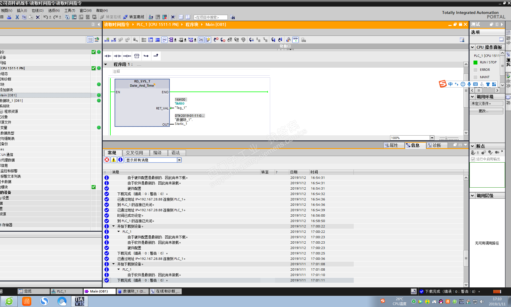
Task: Insert normally closed contact
Action: pos(117,56)
